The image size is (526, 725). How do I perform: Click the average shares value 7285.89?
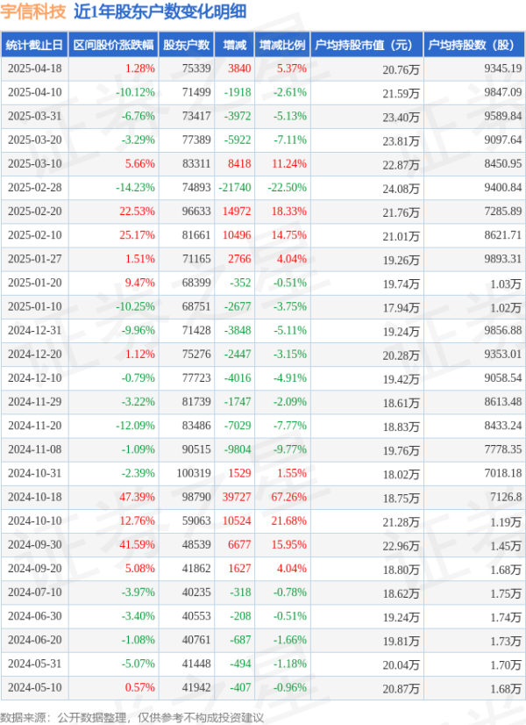click(x=503, y=212)
